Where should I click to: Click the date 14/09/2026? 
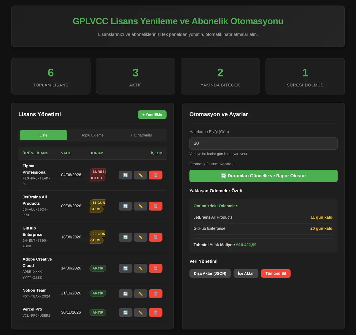point(71,268)
